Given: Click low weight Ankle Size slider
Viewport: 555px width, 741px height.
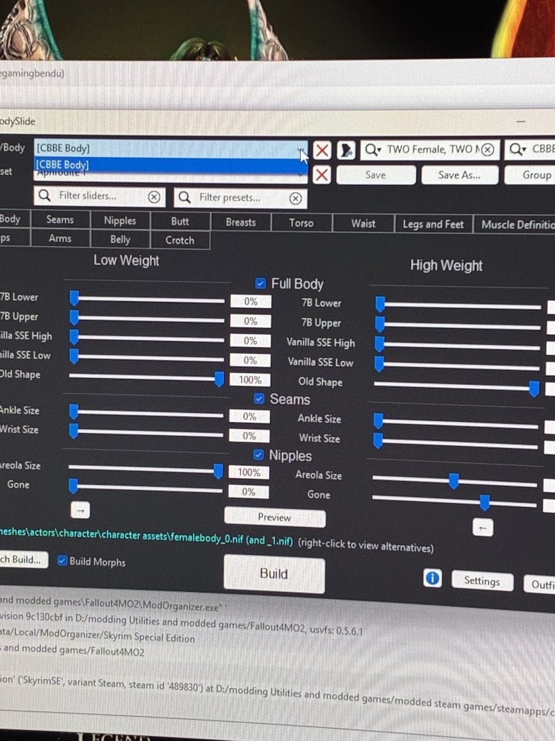Looking at the screenshot, I should point(146,414).
